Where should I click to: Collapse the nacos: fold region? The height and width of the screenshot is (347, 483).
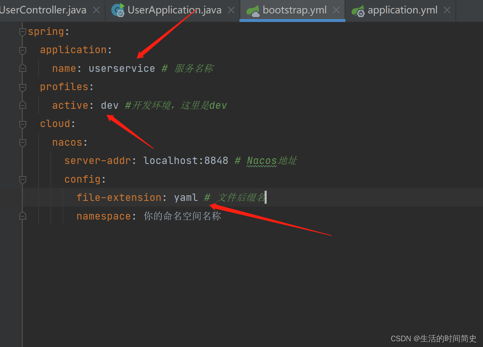22,142
